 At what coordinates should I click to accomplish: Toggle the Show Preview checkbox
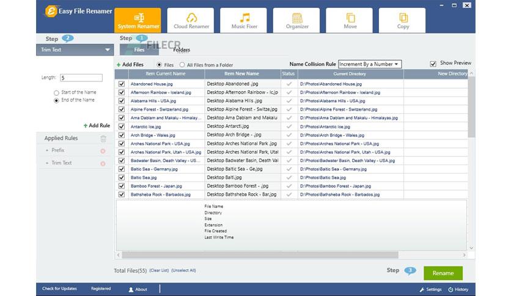coord(433,64)
